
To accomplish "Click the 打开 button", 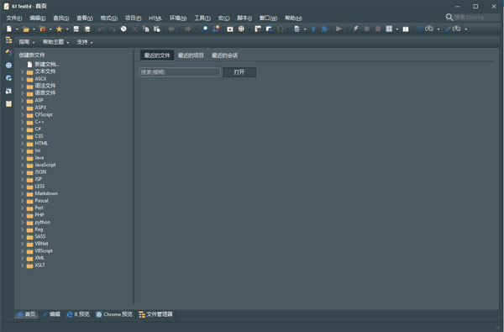I will [239, 72].
